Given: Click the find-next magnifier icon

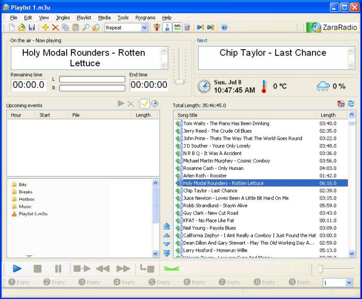Looking at the screenshot, I should pyautogui.click(x=96, y=27).
